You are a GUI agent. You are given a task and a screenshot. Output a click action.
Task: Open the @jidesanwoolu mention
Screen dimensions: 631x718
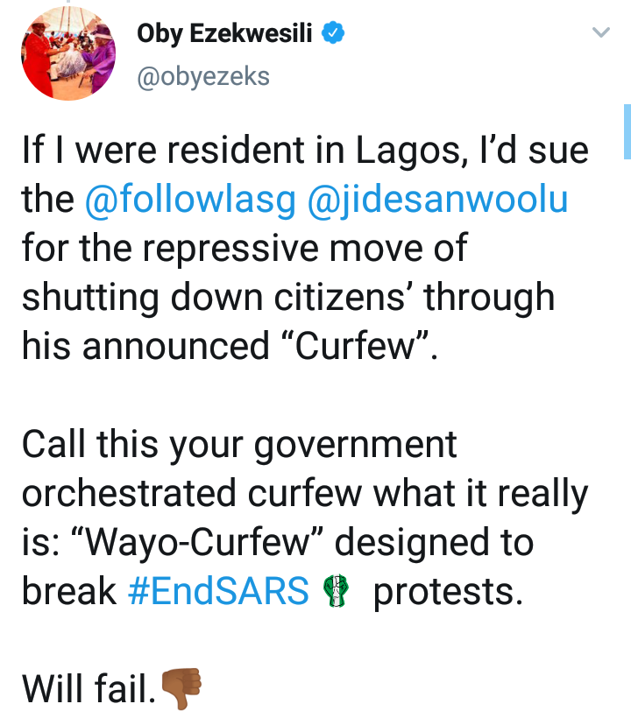pyautogui.click(x=437, y=200)
